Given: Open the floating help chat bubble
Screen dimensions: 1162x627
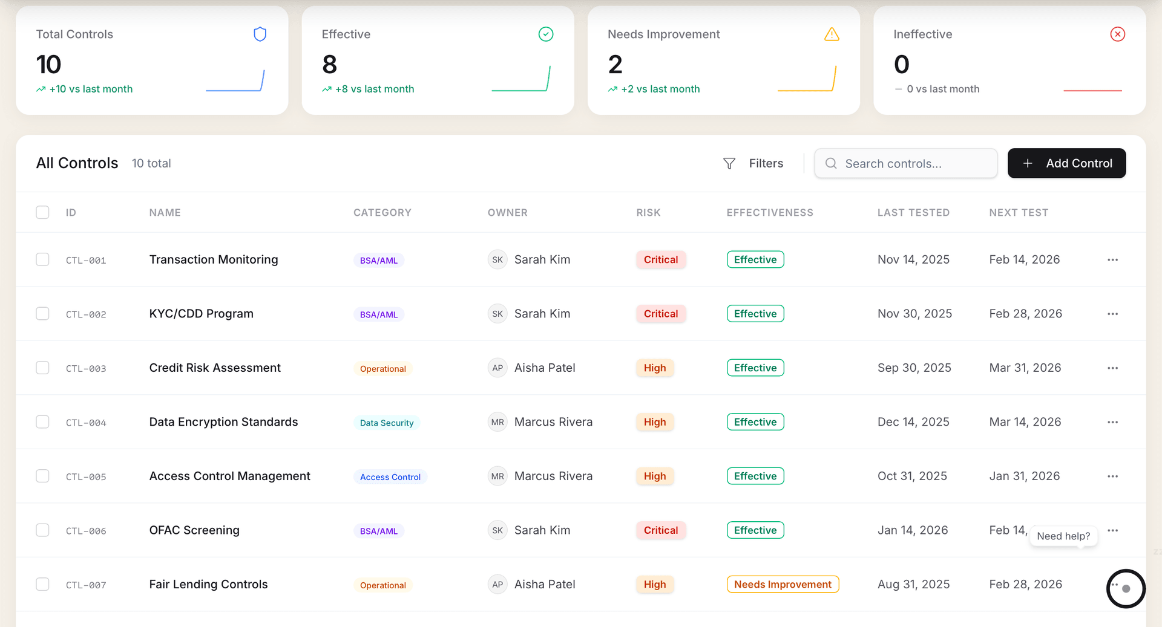Looking at the screenshot, I should pos(1125,588).
